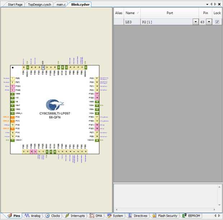Switch to the System tab
Screen dimensions: 223x220
pyautogui.click(x=115, y=216)
